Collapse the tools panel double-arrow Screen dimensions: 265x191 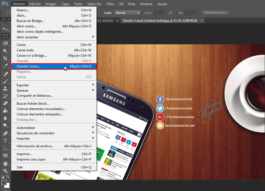(x=4, y=19)
